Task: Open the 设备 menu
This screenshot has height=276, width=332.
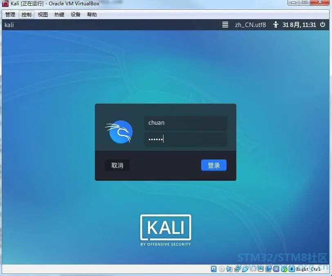Action: [76, 14]
